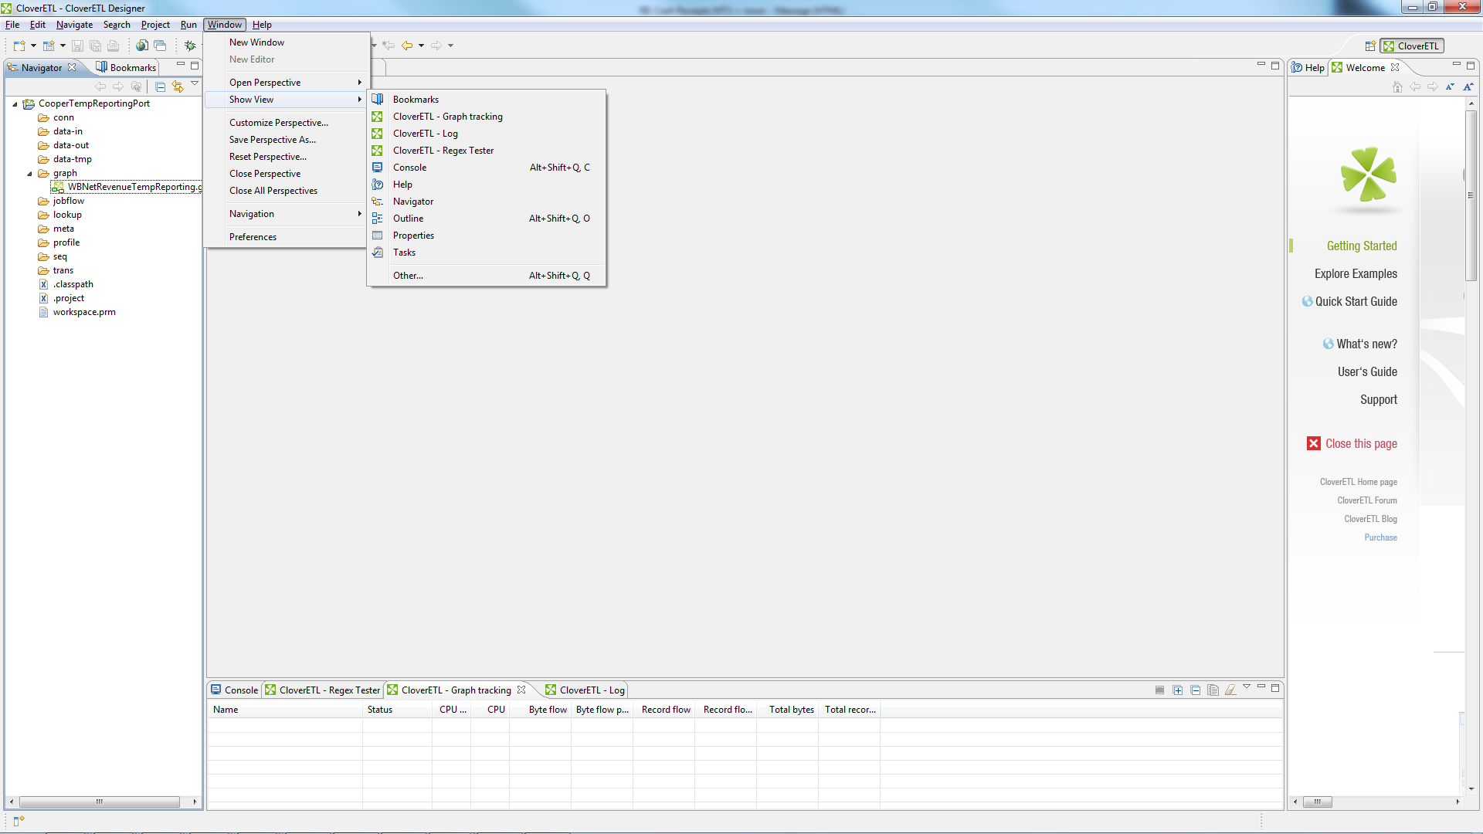Reduce the font size in Welcome view
The image size is (1483, 834).
pyautogui.click(x=1450, y=86)
